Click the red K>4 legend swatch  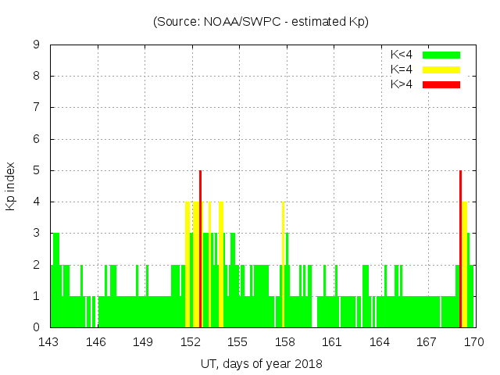441,84
